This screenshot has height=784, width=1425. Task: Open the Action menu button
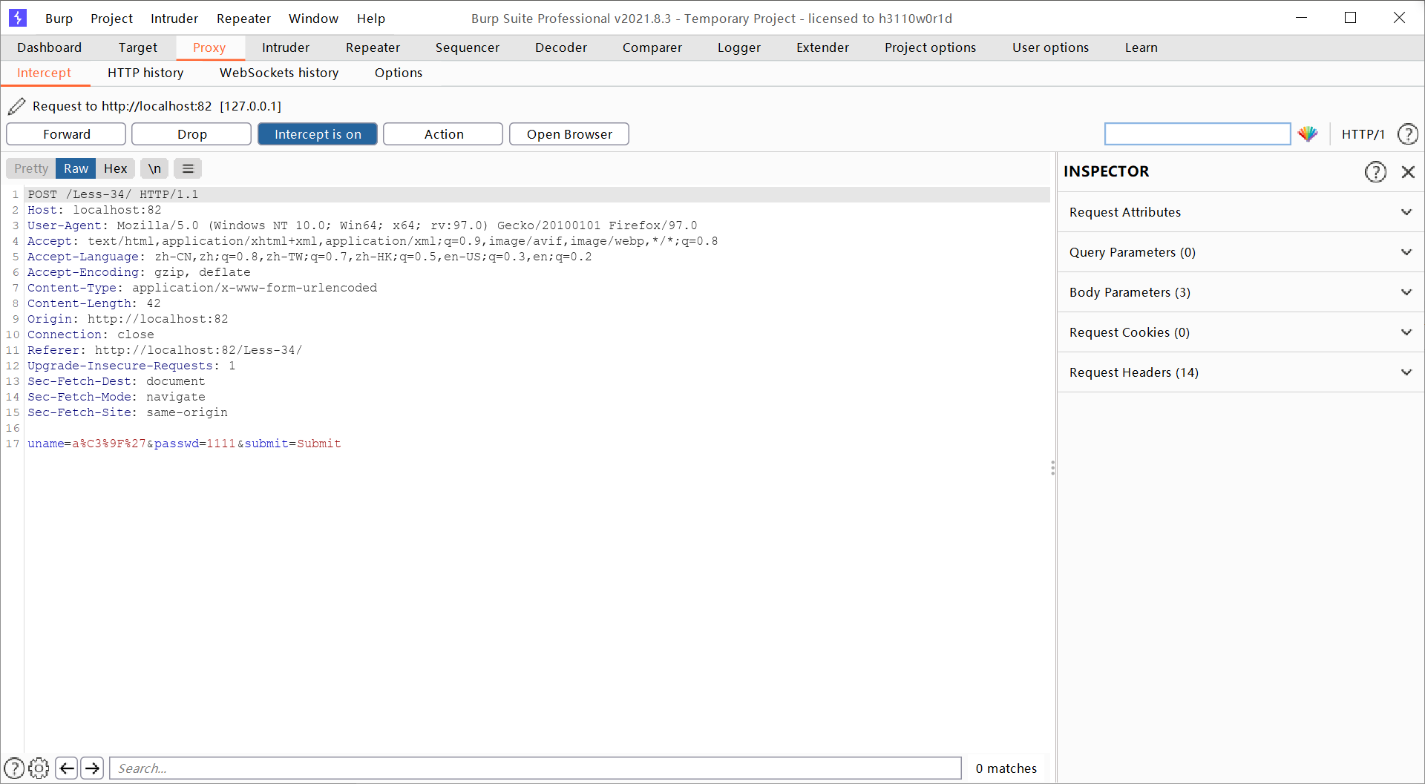pos(443,134)
